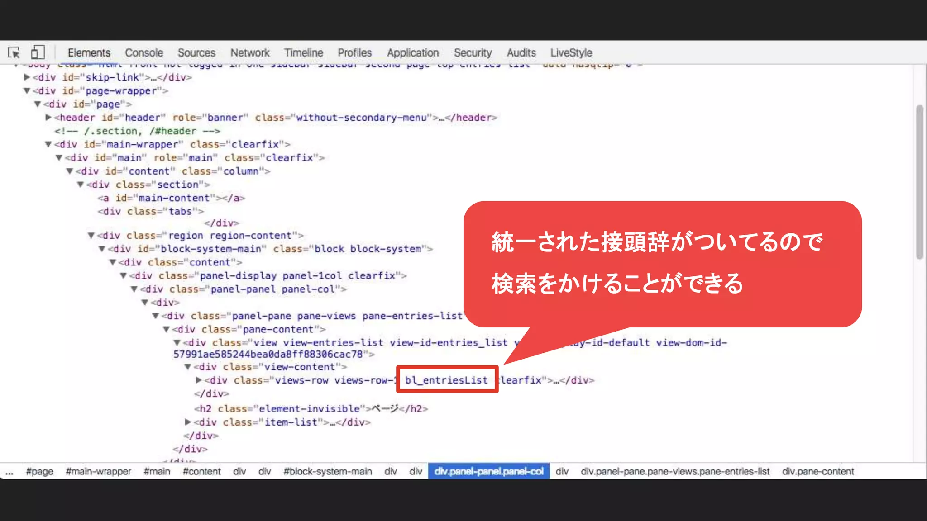Viewport: 927px width, 521px height.
Task: Expand the header banner element
Action: [x=48, y=118]
